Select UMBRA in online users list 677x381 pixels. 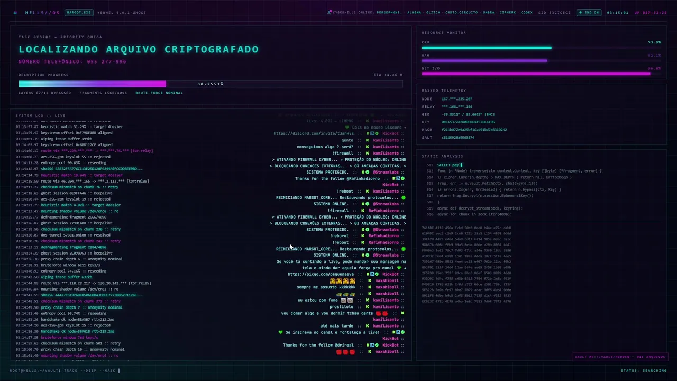click(x=489, y=12)
